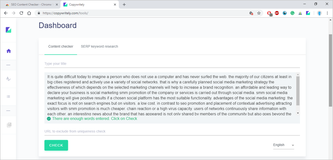Click the URL to exclude input field
Screen dimensions: 333x160
tap(172, 131)
